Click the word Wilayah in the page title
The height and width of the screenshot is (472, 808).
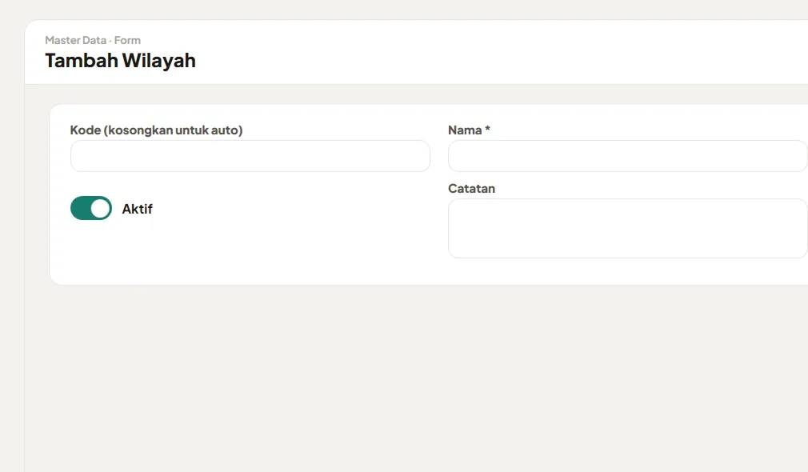158,60
